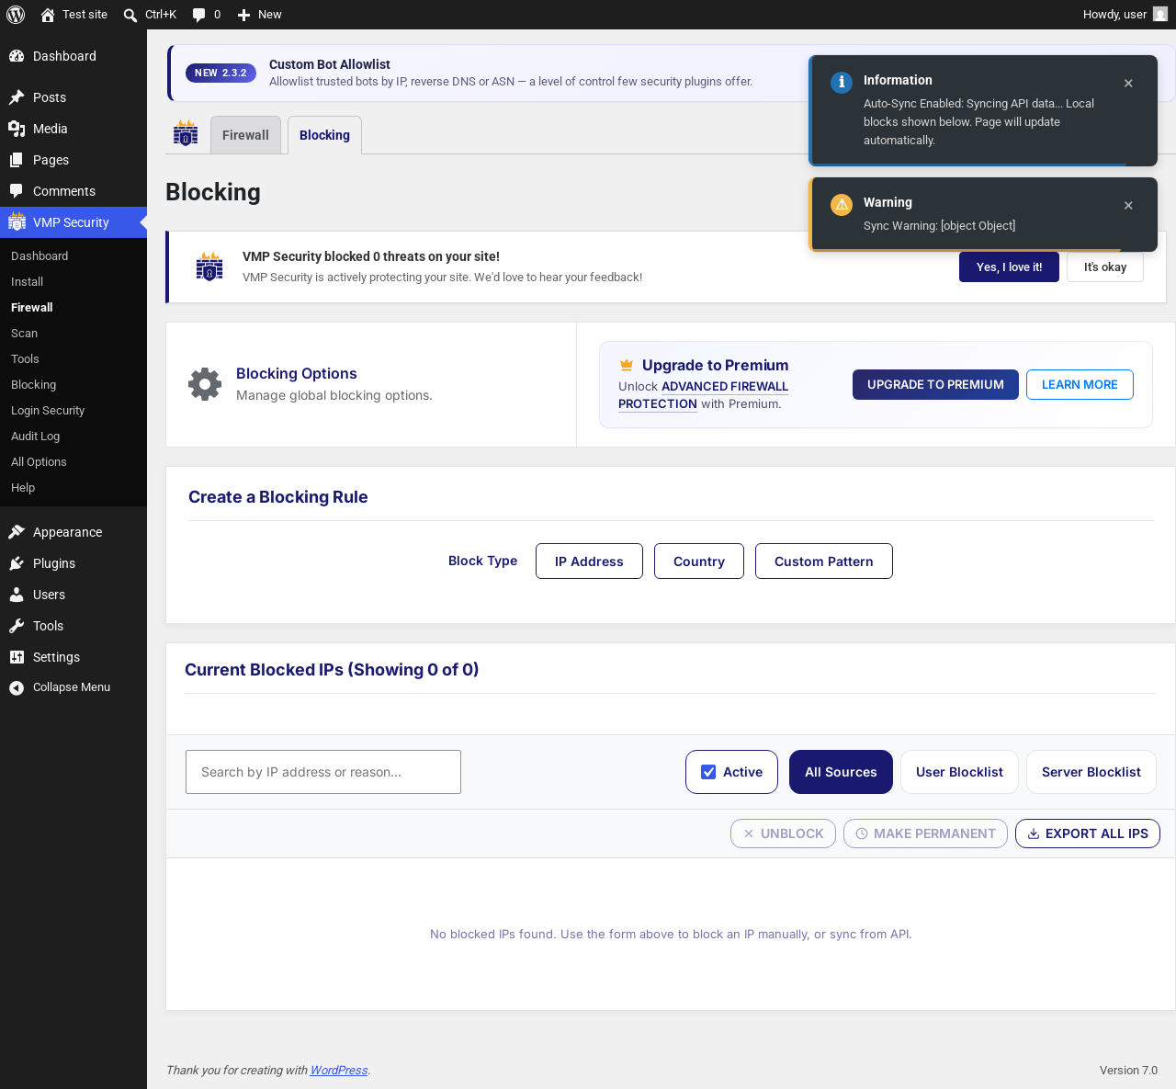1176x1089 pixels.
Task: Click the Unblock button
Action: click(783, 834)
